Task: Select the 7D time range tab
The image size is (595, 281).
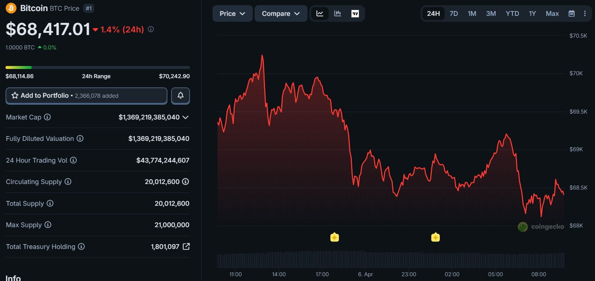Action: (x=453, y=14)
